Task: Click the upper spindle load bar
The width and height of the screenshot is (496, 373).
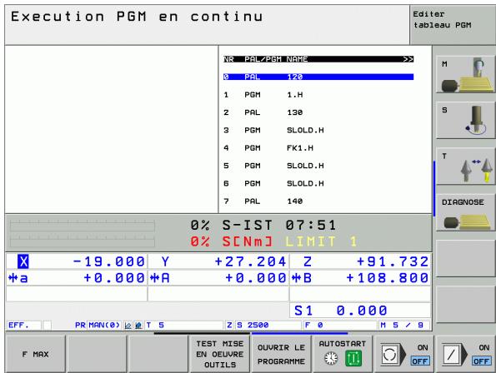Action: point(83,226)
